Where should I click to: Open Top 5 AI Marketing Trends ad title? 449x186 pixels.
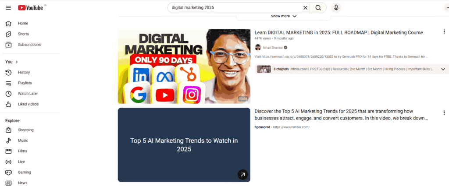tap(341, 115)
